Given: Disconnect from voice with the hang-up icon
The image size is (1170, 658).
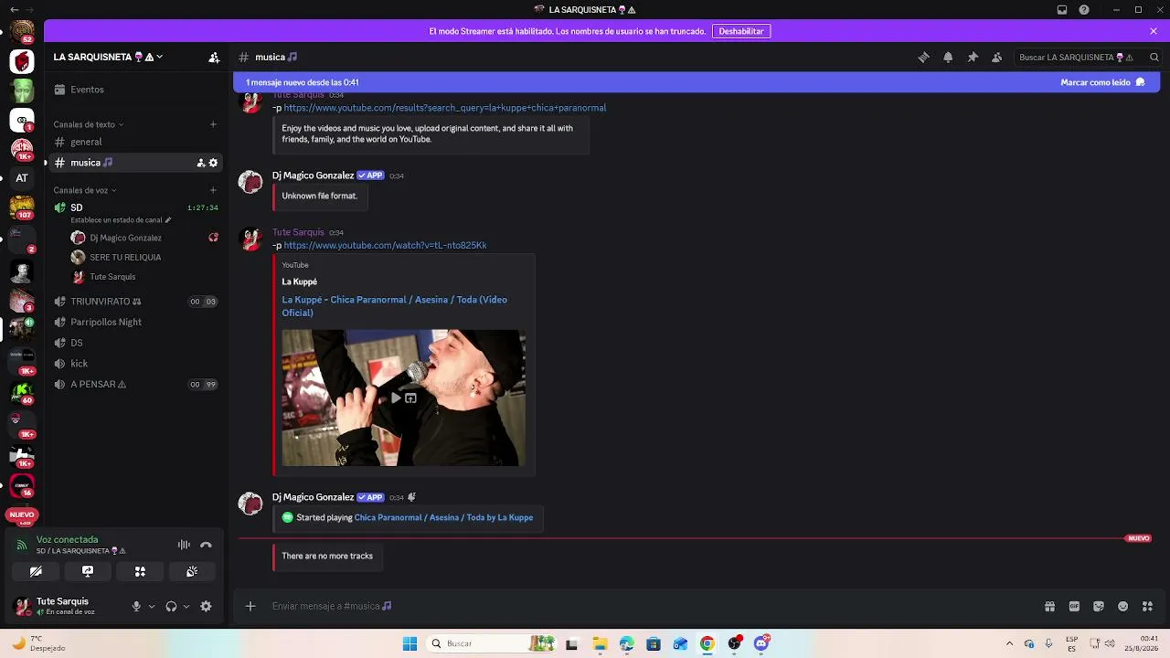Looking at the screenshot, I should (207, 545).
